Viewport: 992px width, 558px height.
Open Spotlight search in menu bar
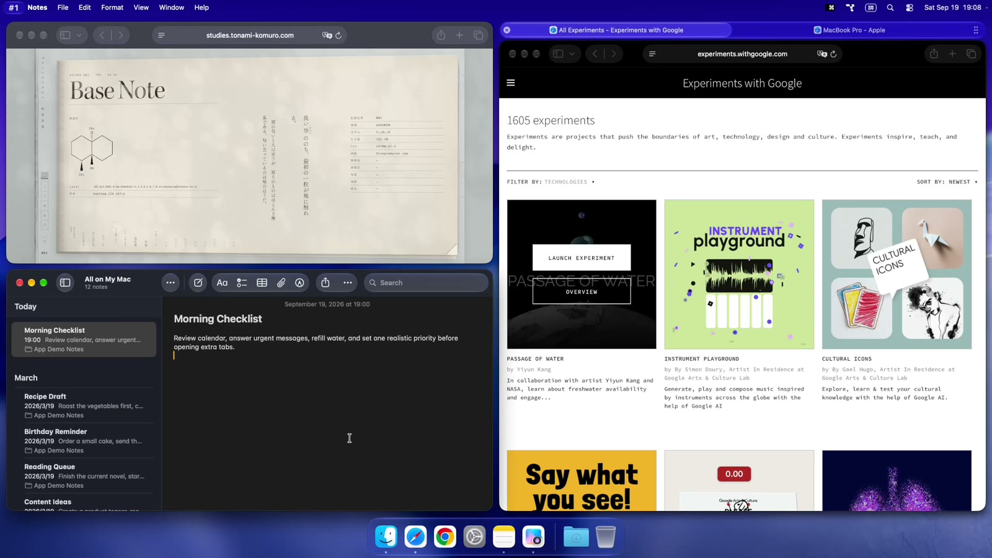pos(890,7)
